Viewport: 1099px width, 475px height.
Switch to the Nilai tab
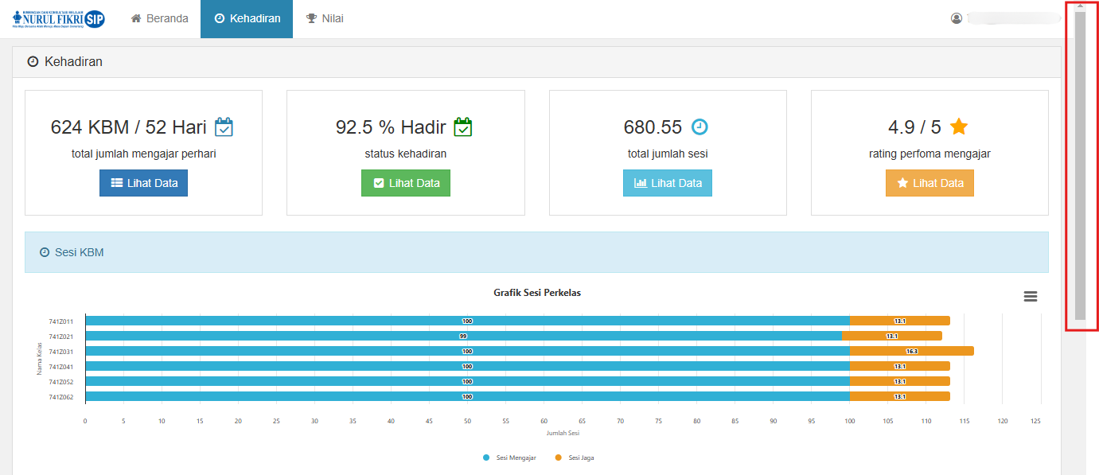[325, 18]
